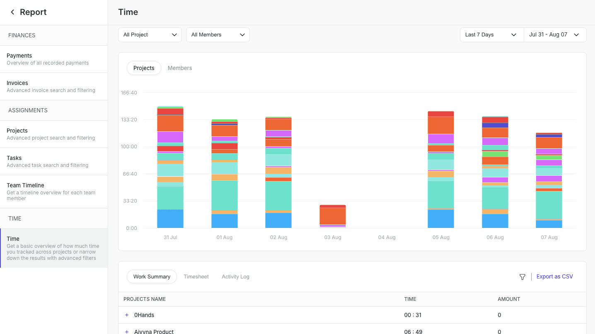Click the TIME column header
The height and width of the screenshot is (334, 595).
[x=410, y=299]
